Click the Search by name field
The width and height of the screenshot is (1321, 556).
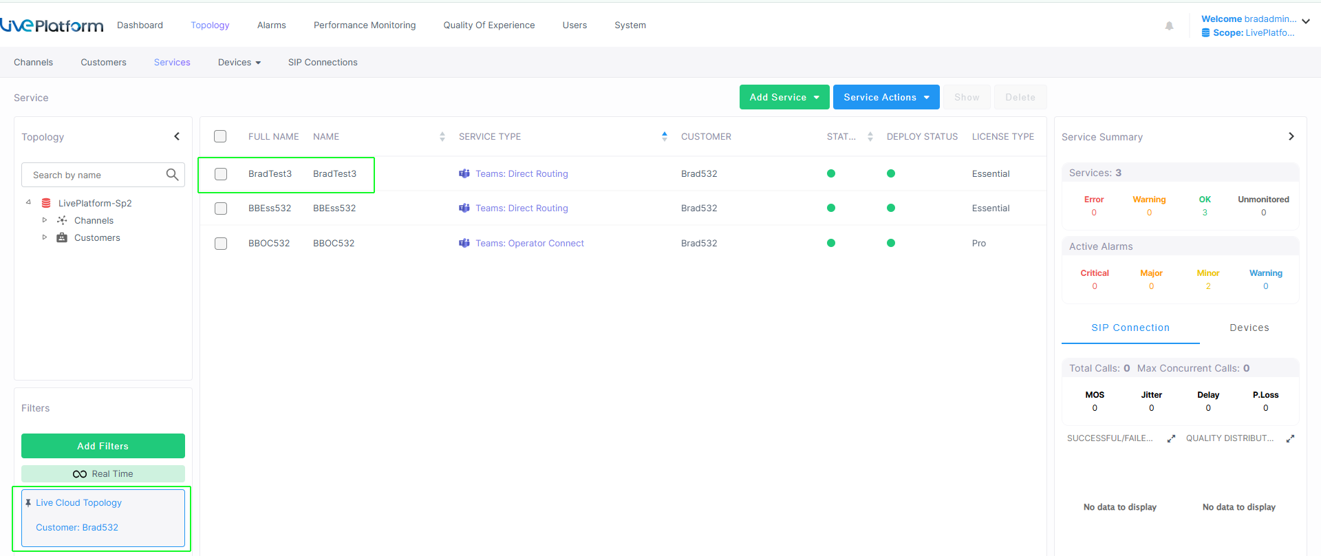pyautogui.click(x=96, y=175)
